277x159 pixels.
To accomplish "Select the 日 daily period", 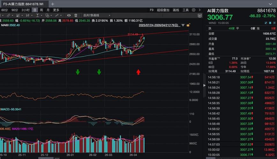I will tap(35, 10).
